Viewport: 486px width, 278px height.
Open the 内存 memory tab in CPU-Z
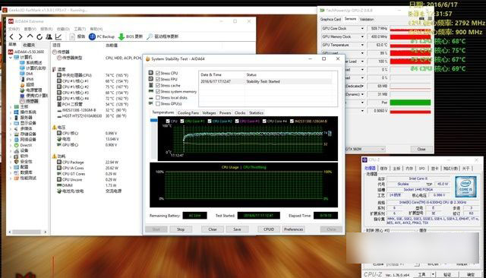[409, 169]
